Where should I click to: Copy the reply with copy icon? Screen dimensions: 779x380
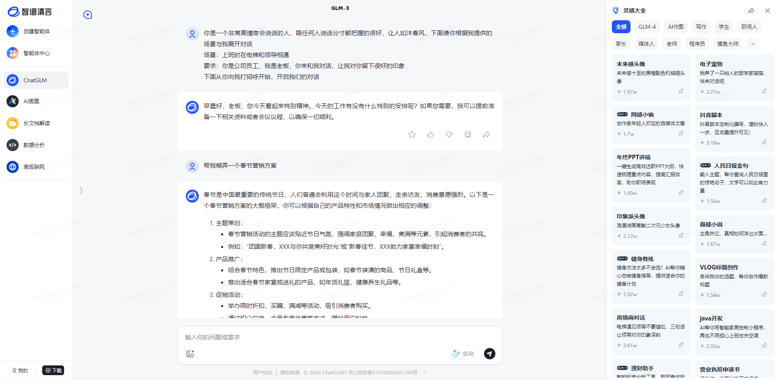pyautogui.click(x=468, y=134)
